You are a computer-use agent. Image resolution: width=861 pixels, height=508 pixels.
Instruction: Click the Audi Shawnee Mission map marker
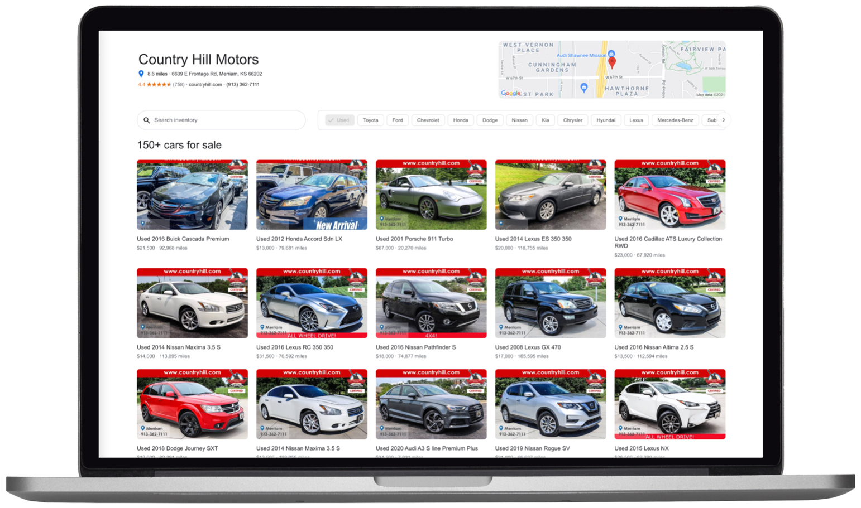[611, 54]
